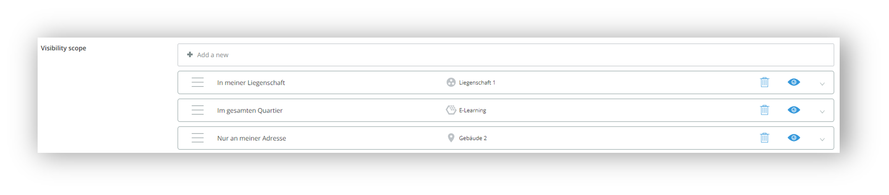
Task: Toggle visibility eye for In meiner Liegenschaft
Action: [794, 82]
